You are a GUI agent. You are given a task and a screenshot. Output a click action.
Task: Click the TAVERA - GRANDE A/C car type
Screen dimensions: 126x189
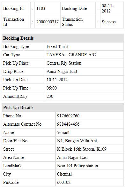pos(71,55)
